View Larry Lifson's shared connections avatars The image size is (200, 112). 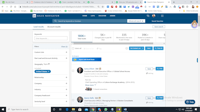[x=89, y=89]
